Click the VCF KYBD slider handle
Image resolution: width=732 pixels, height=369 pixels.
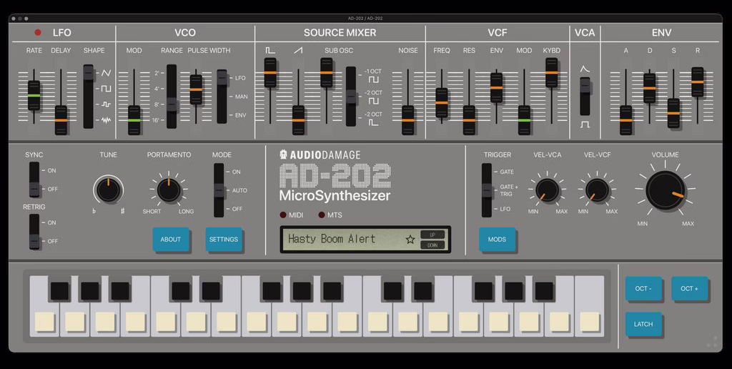pos(552,72)
